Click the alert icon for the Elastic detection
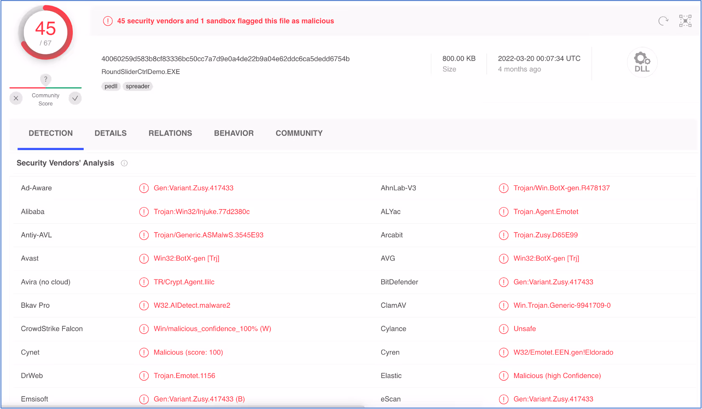The height and width of the screenshot is (409, 702). 504,376
